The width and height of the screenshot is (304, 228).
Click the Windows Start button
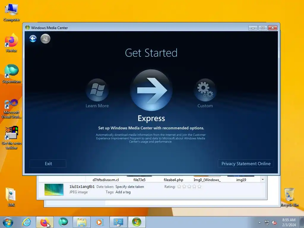pyautogui.click(x=8, y=222)
